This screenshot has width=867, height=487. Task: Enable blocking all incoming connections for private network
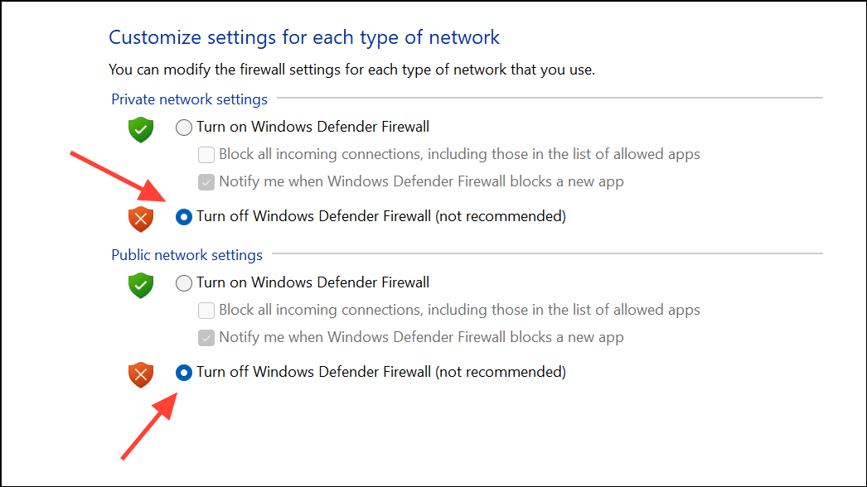(206, 154)
